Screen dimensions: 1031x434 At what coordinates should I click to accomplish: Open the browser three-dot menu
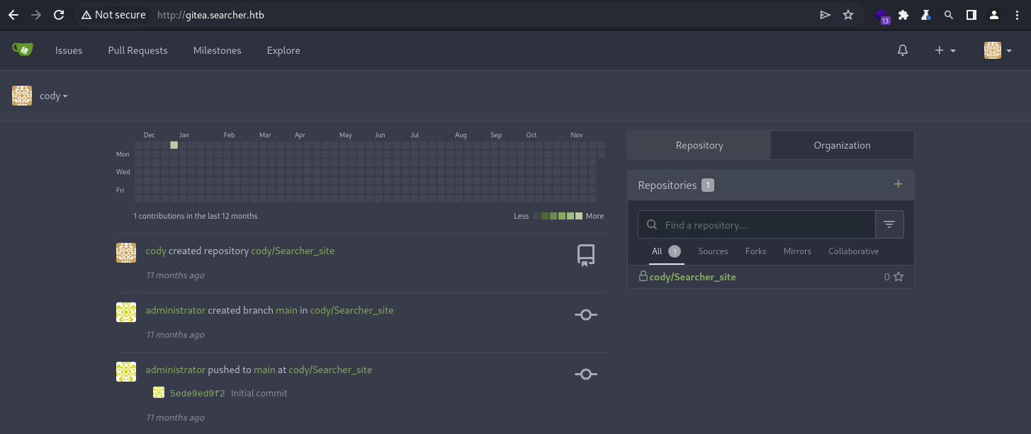click(x=1017, y=15)
